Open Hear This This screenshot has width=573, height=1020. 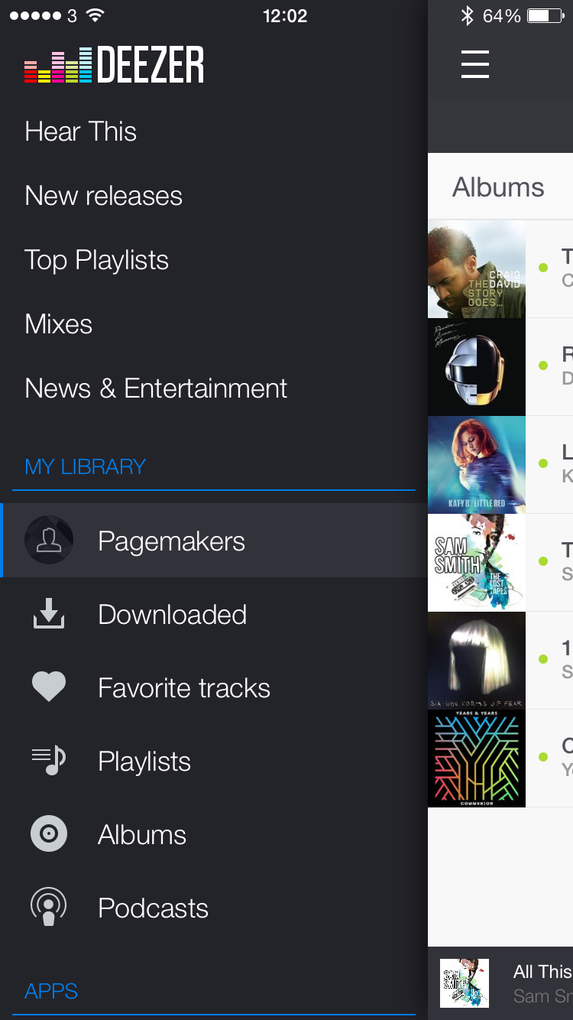pyautogui.click(x=80, y=132)
